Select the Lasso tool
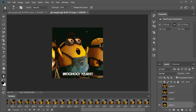Viewport: 196px width, 112px height. [x=4, y=24]
